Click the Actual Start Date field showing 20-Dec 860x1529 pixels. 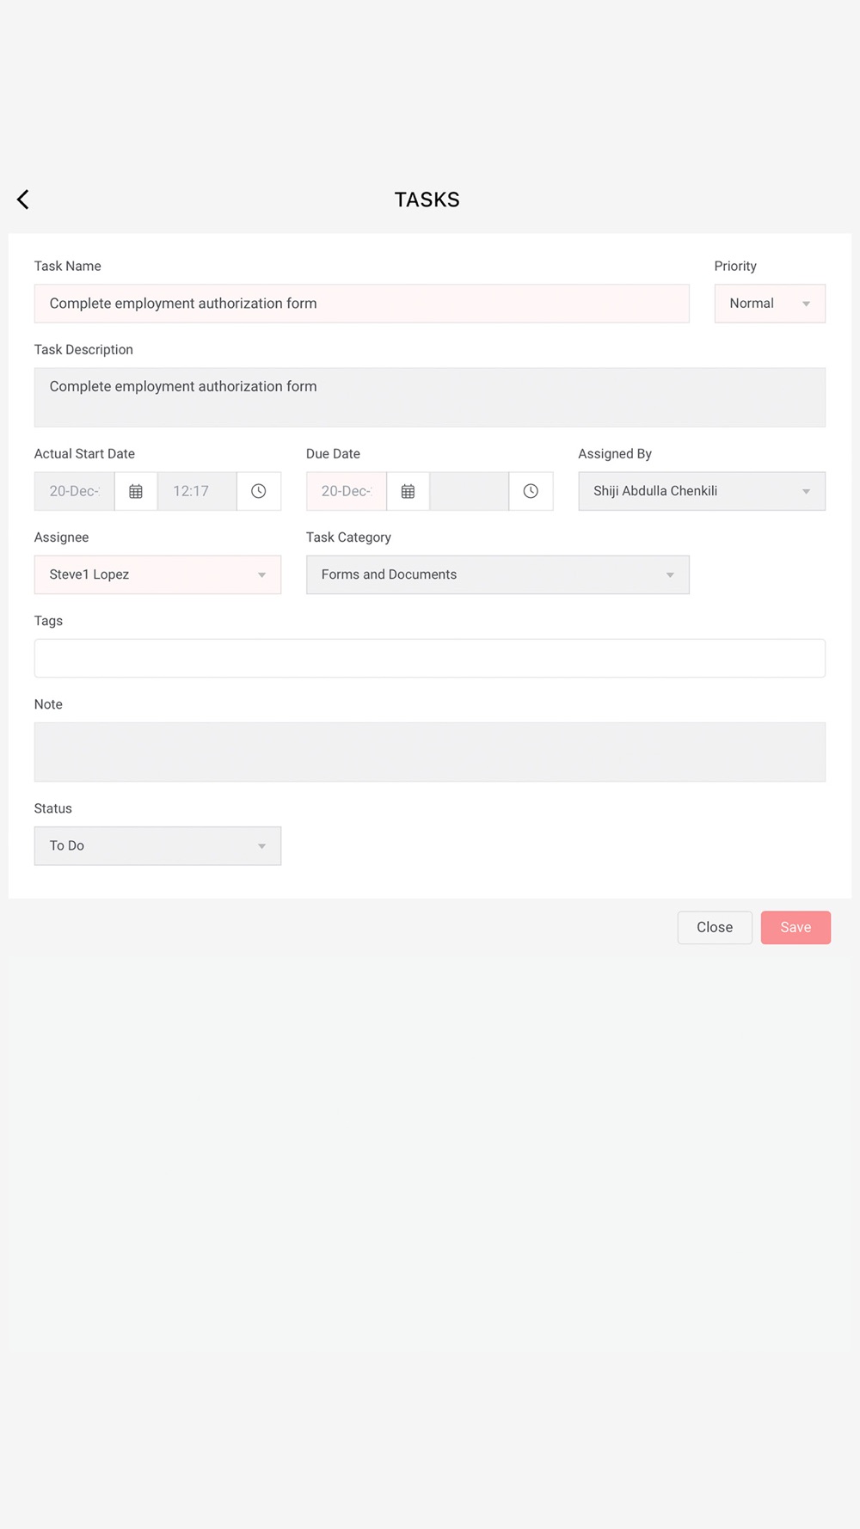coord(75,491)
